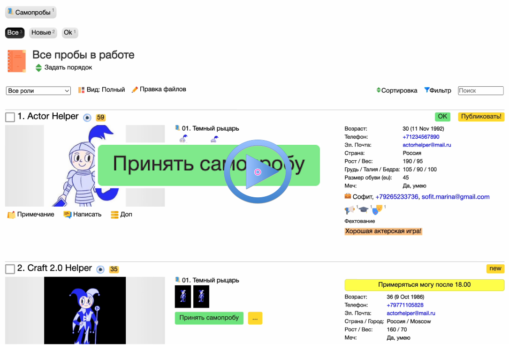Change view via Вид: Полный
Viewport: 509px width, 350px height.
click(101, 90)
